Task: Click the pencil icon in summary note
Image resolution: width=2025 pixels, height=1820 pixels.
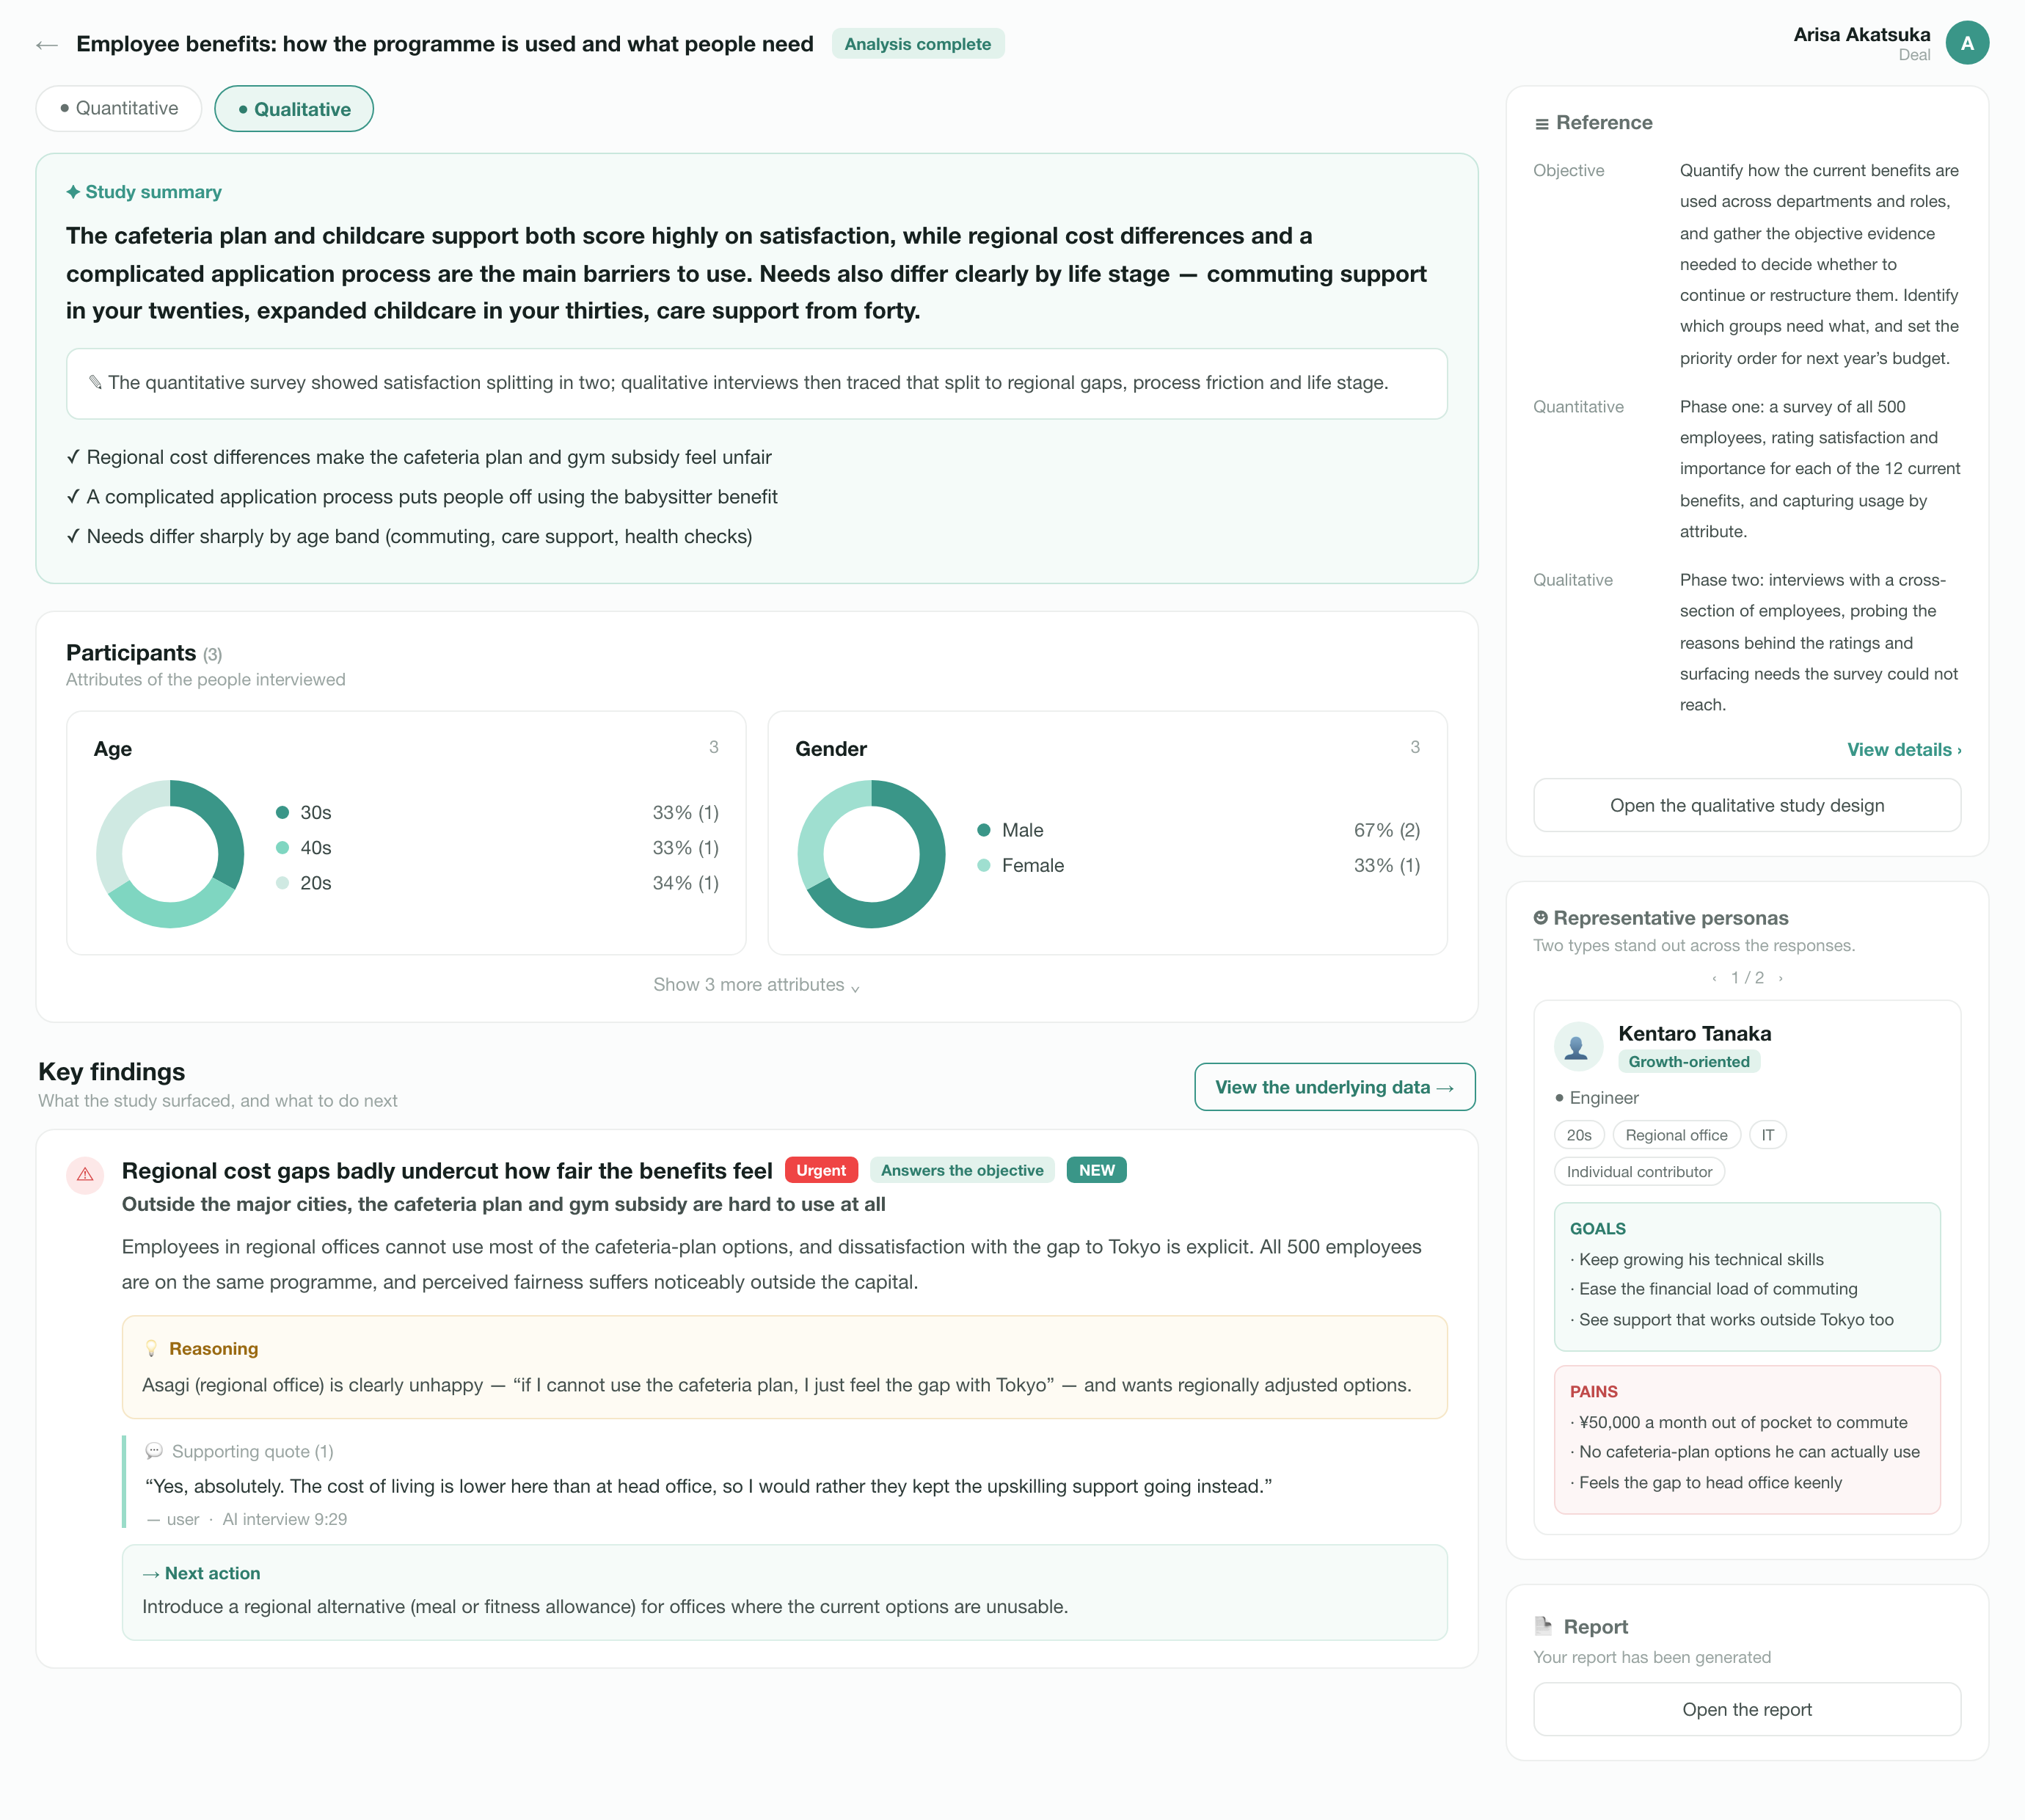Action: 95,382
